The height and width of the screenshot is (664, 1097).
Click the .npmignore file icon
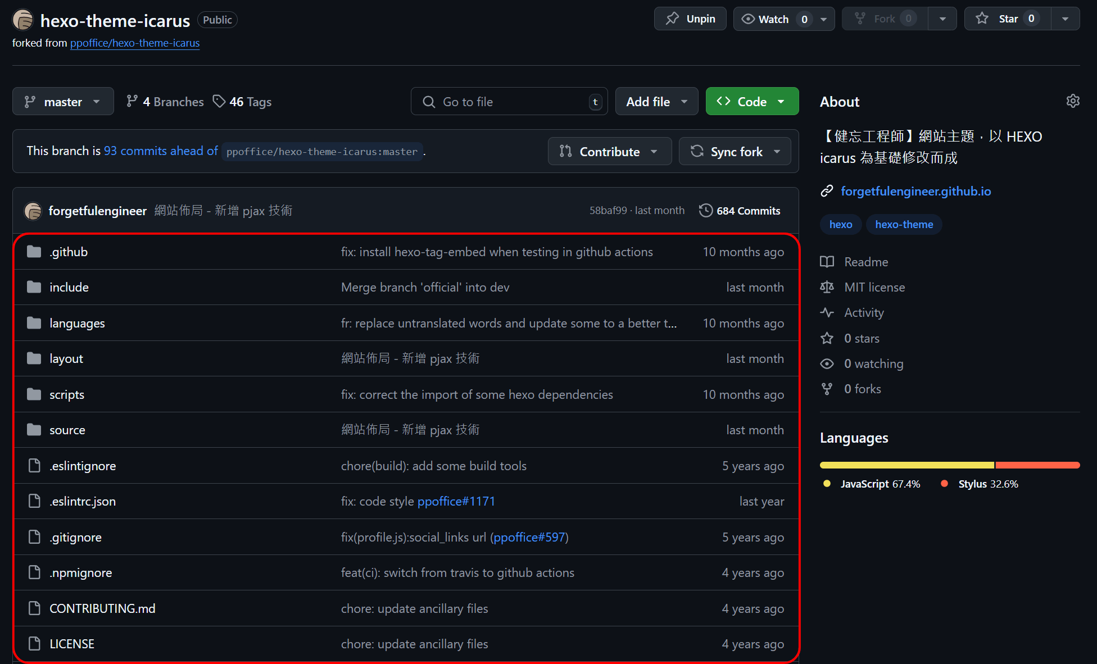click(34, 572)
